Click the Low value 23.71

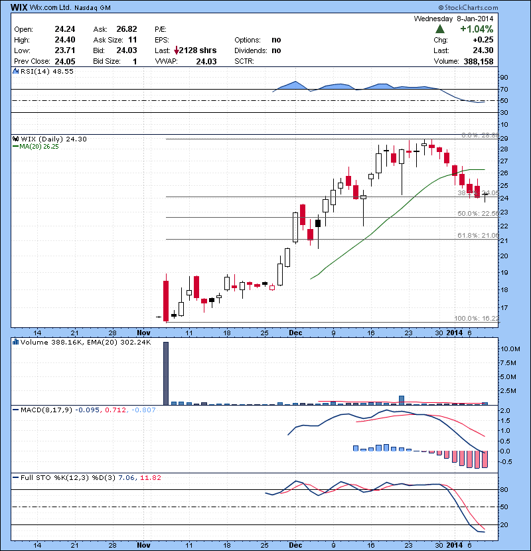tap(65, 50)
